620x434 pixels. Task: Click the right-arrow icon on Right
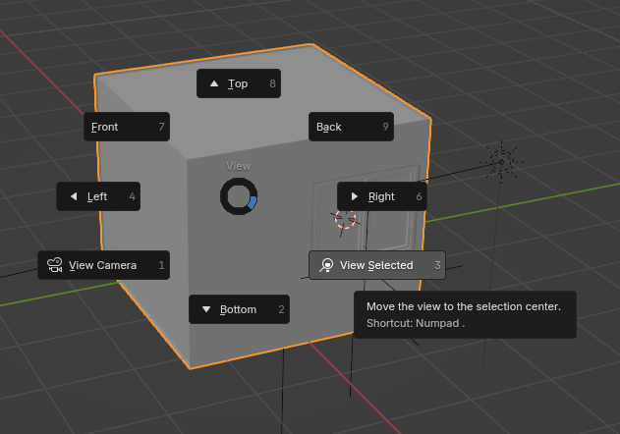pos(355,196)
